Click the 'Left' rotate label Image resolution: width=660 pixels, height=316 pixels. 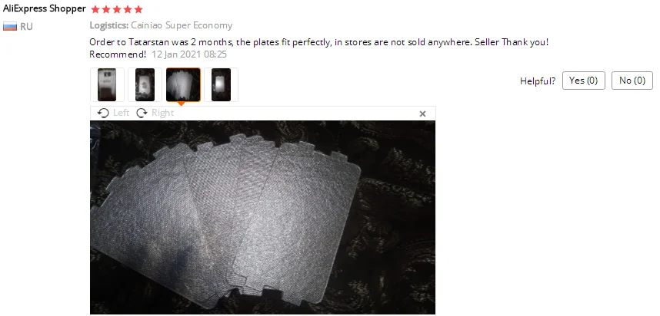click(122, 113)
